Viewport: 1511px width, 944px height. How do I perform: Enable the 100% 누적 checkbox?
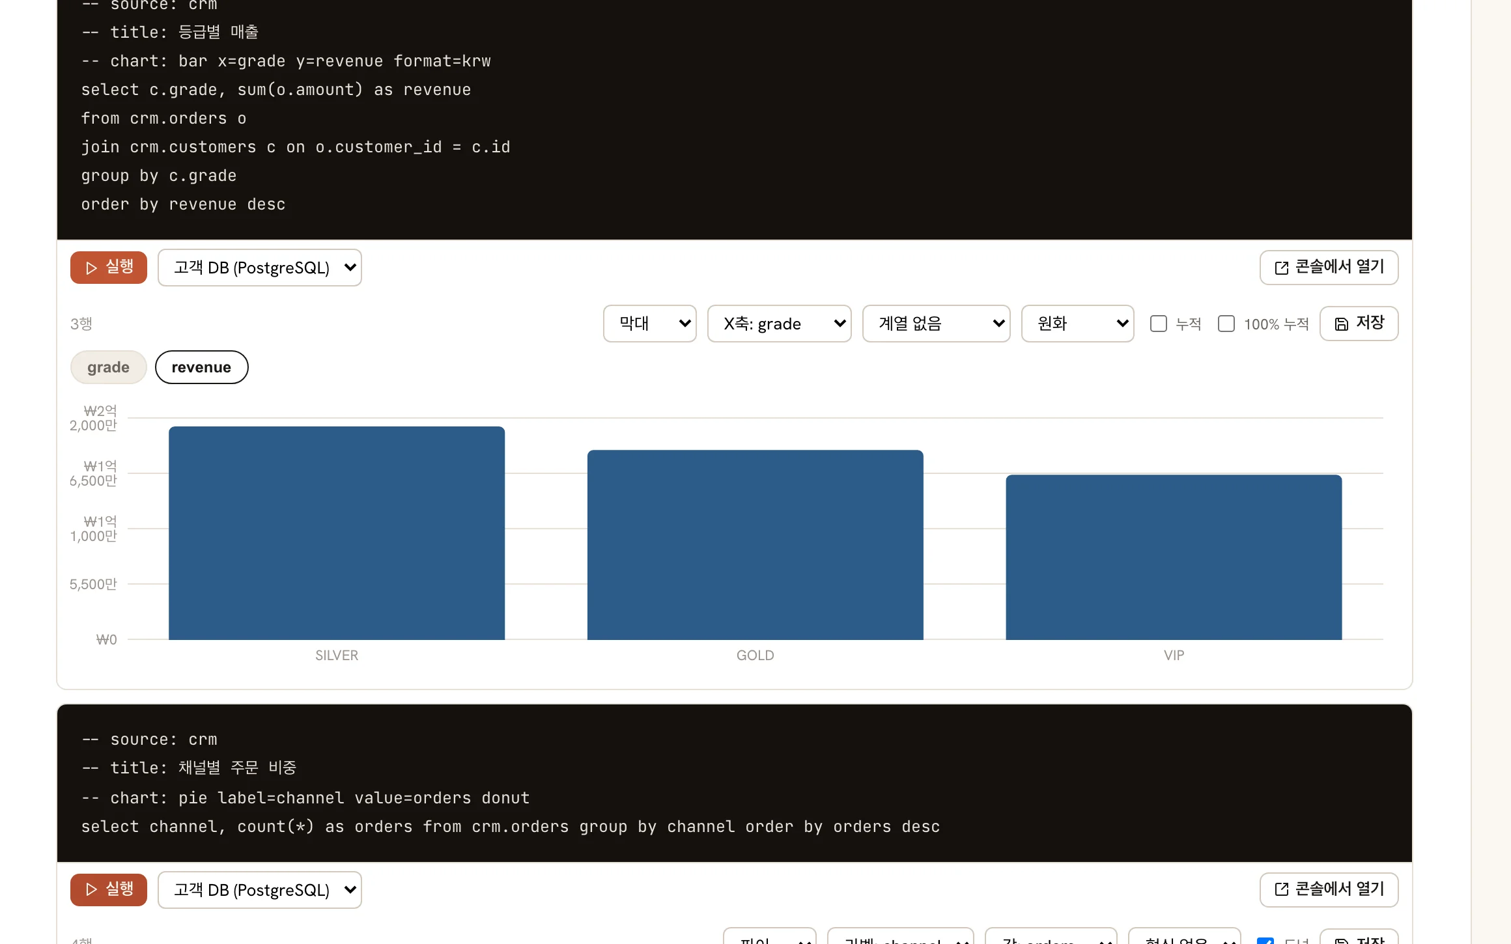[x=1226, y=324]
